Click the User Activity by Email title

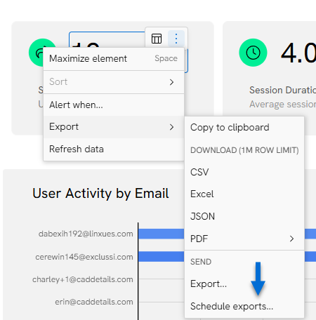point(100,194)
